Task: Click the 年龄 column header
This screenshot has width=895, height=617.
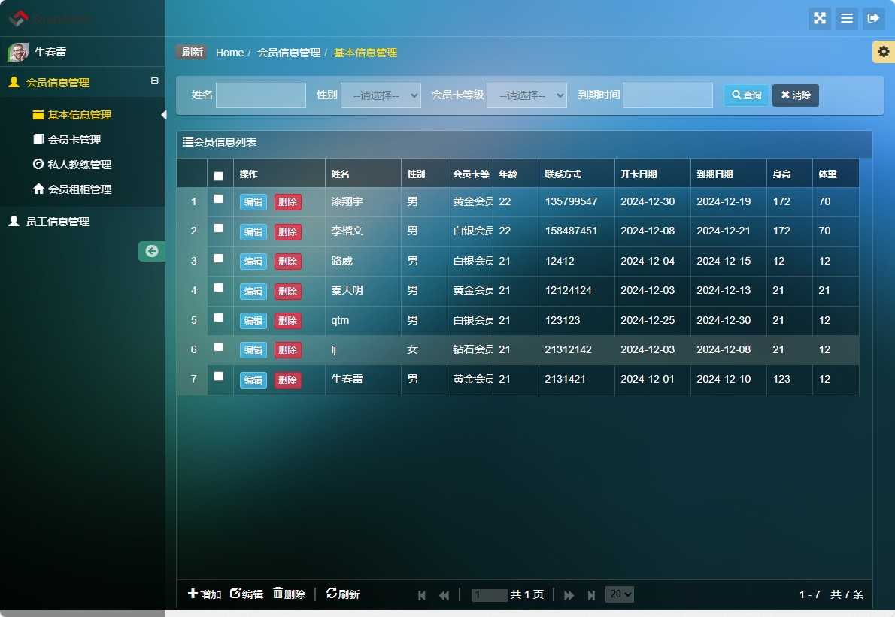Action: click(515, 174)
